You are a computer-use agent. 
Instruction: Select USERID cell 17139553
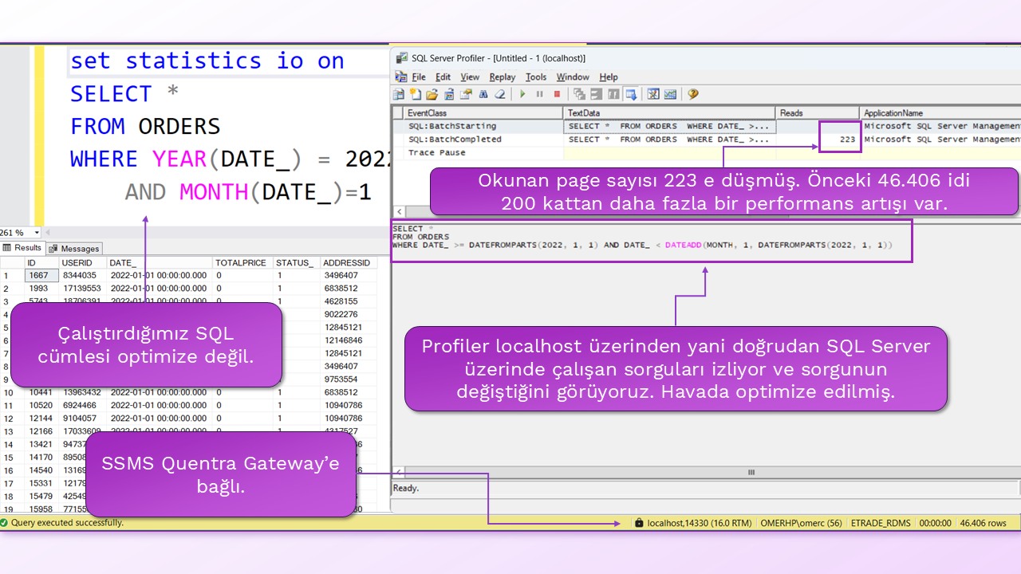click(x=83, y=289)
